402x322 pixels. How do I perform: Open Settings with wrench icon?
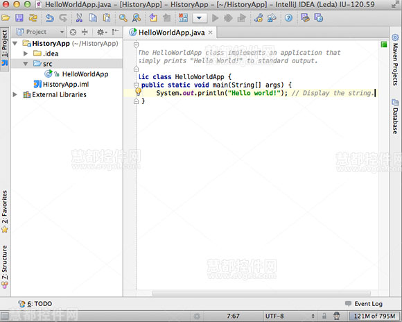click(x=259, y=18)
